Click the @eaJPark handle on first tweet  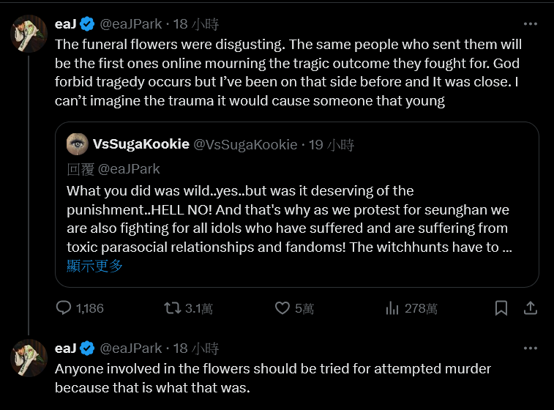point(130,24)
